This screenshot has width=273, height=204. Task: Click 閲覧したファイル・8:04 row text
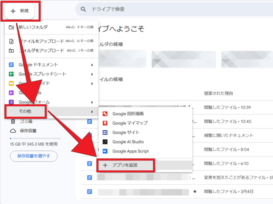point(227,149)
